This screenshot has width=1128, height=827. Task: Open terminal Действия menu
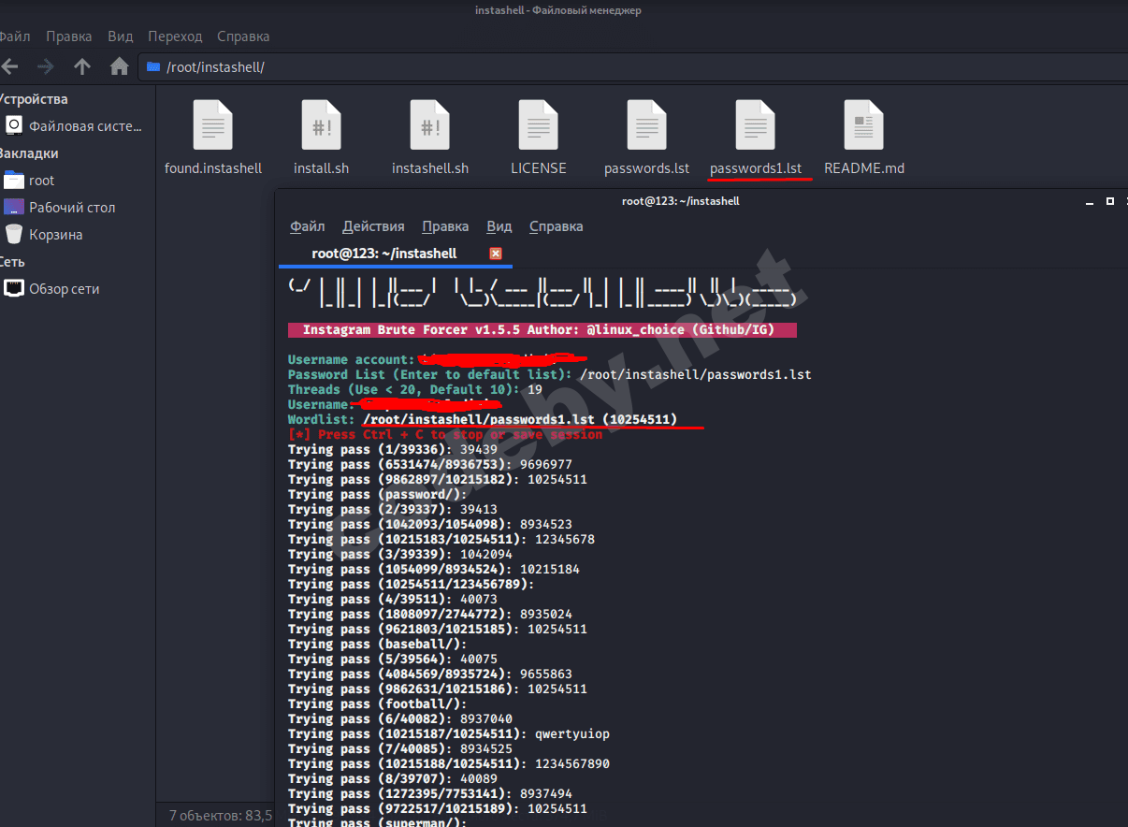click(373, 226)
